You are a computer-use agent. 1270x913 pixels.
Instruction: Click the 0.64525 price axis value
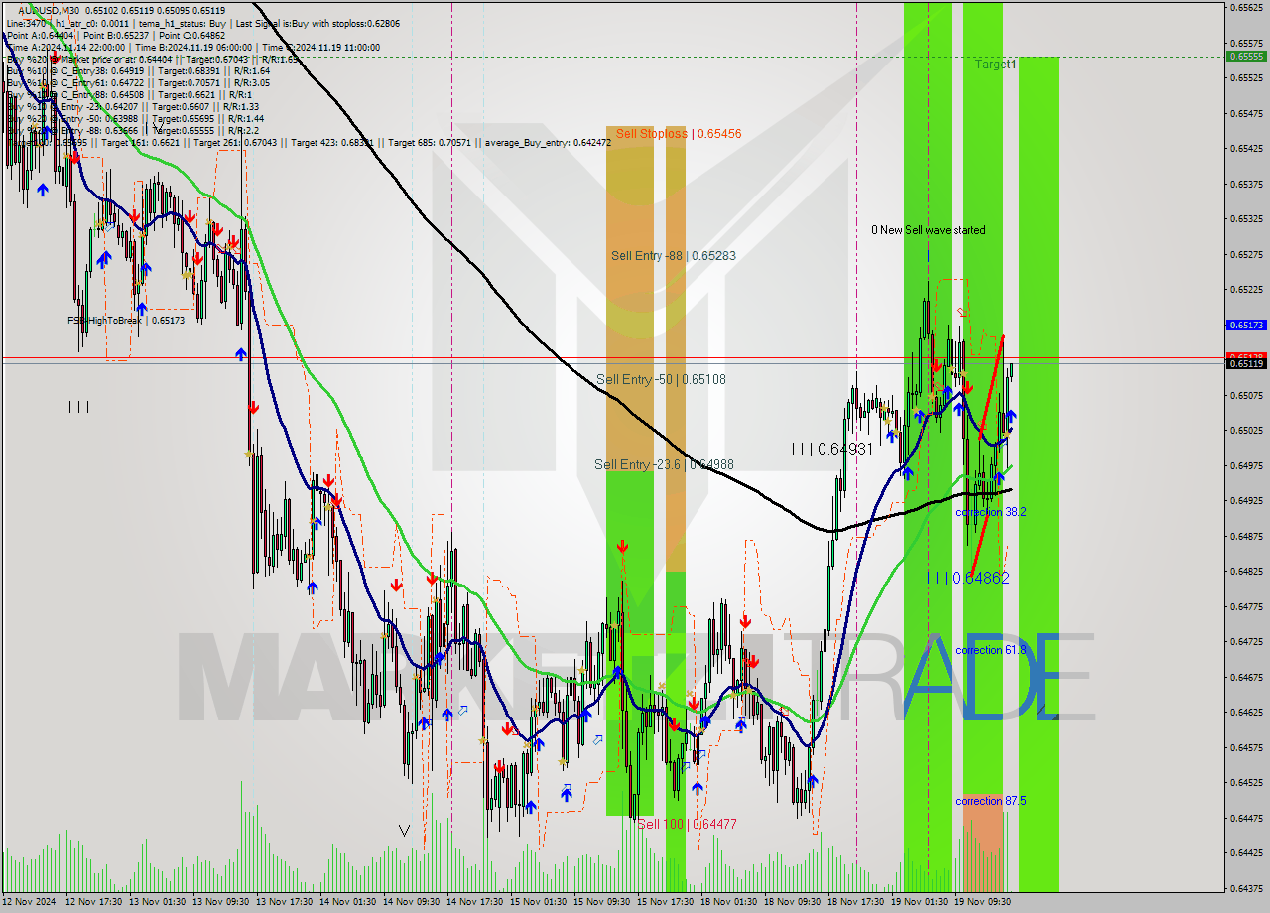(x=1247, y=783)
